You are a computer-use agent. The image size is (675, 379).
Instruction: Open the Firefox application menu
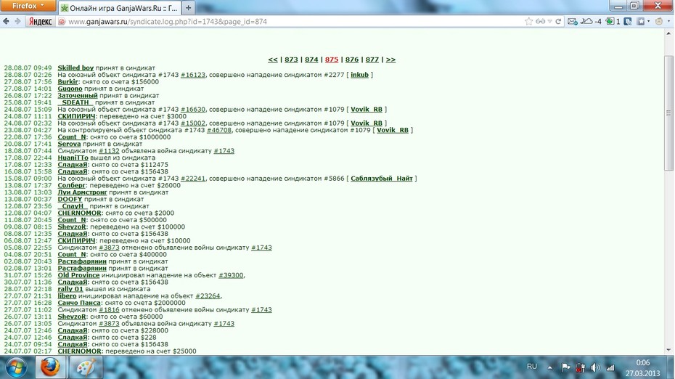pos(28,6)
